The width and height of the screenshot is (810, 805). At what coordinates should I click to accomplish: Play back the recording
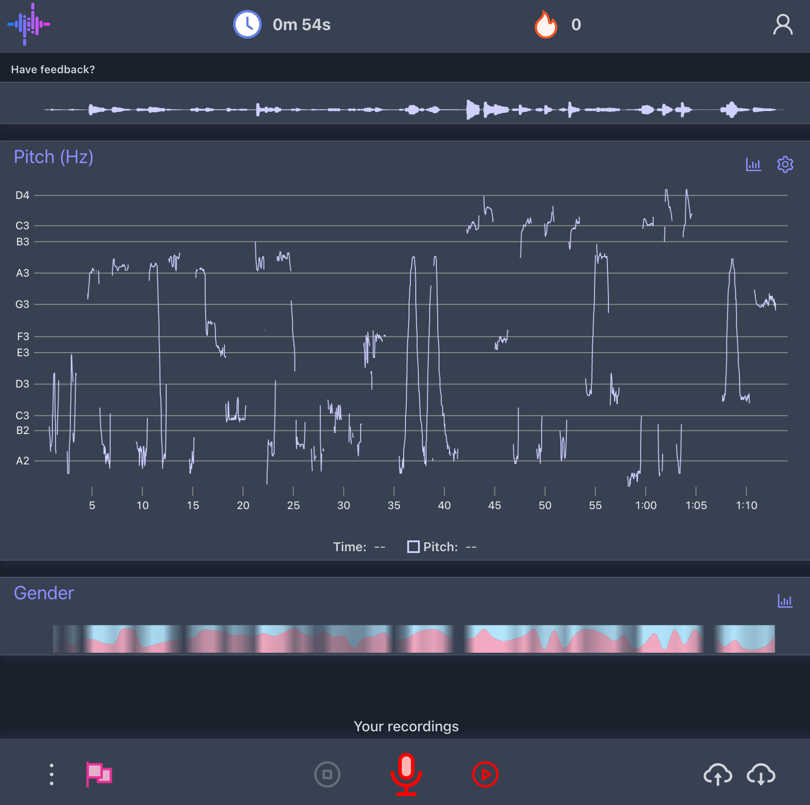click(485, 774)
